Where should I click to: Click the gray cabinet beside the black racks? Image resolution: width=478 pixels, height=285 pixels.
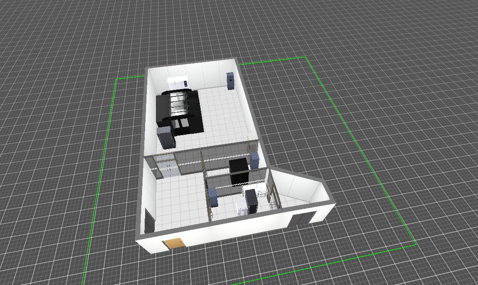coord(166,136)
